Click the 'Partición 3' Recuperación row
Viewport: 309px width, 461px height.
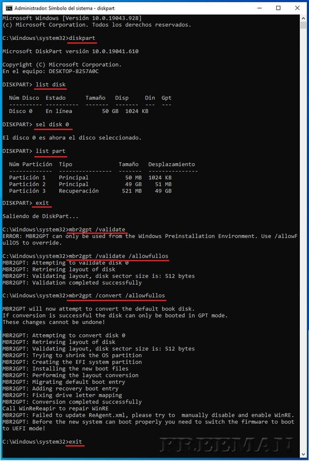pos(90,191)
